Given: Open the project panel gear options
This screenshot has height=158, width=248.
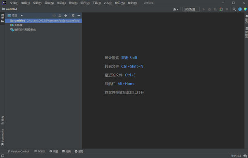Looking at the screenshot, I should 73,15.
